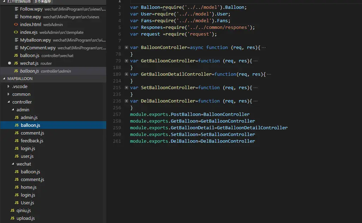The width and height of the screenshot is (362, 223).
Task: Click folded ellipsis after GetBalloonController declaration
Action: pyautogui.click(x=255, y=61)
